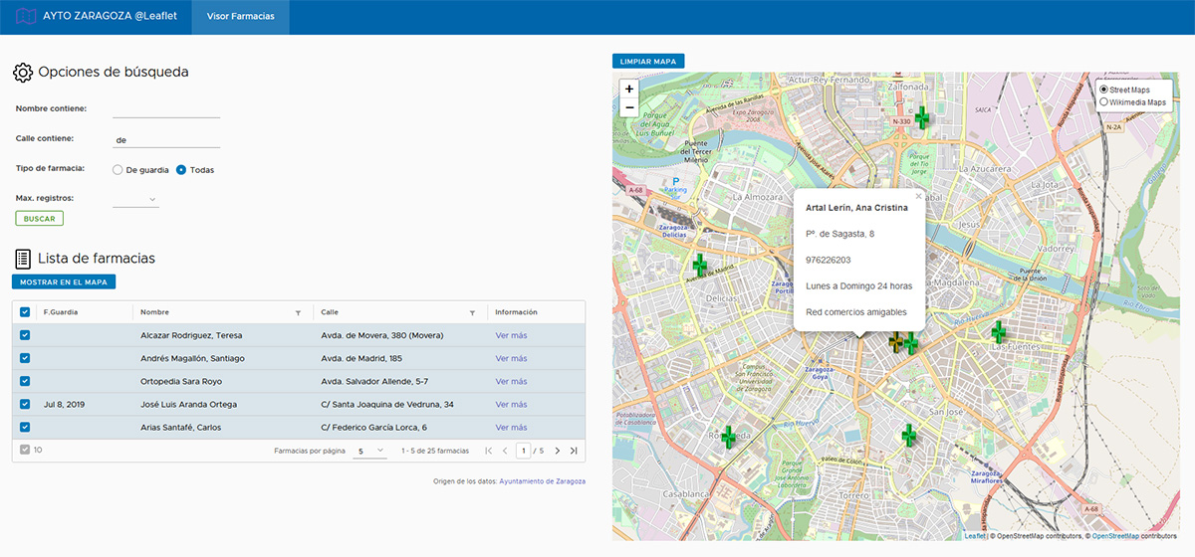Zoom out on the map
The width and height of the screenshot is (1195, 557).
pos(628,107)
